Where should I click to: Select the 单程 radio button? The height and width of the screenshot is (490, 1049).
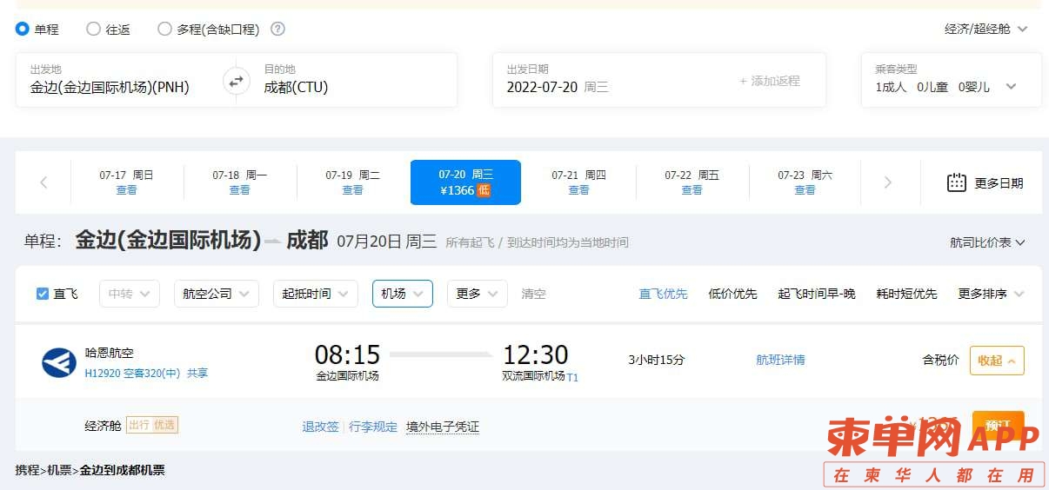click(x=23, y=29)
